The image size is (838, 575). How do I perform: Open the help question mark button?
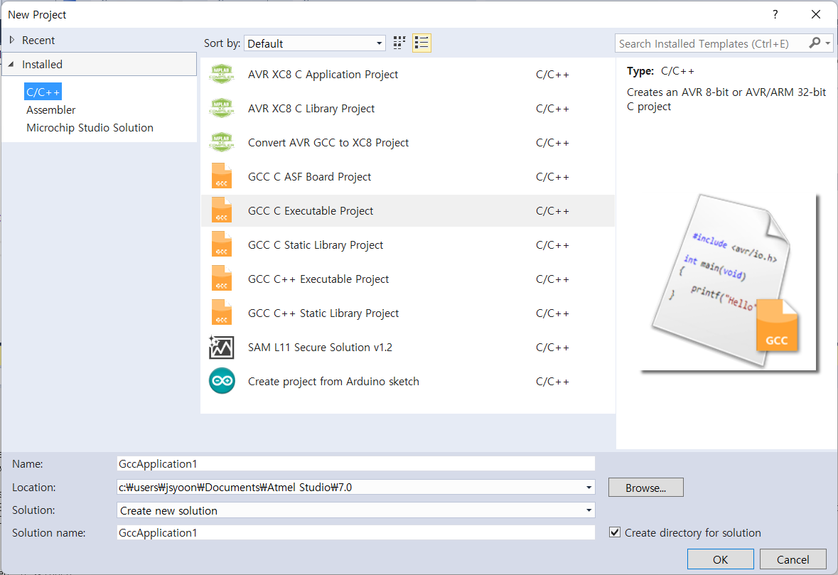(x=775, y=14)
